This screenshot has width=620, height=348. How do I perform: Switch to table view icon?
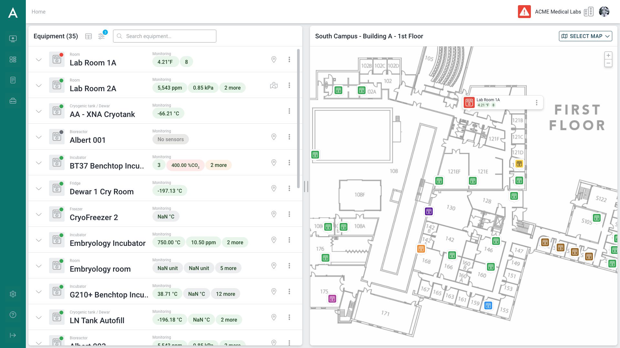coord(88,36)
